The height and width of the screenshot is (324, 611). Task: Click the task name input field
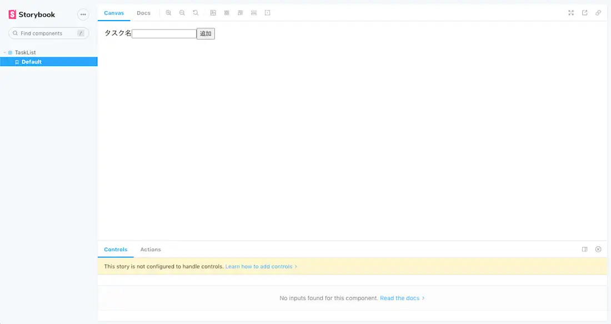[x=164, y=33]
